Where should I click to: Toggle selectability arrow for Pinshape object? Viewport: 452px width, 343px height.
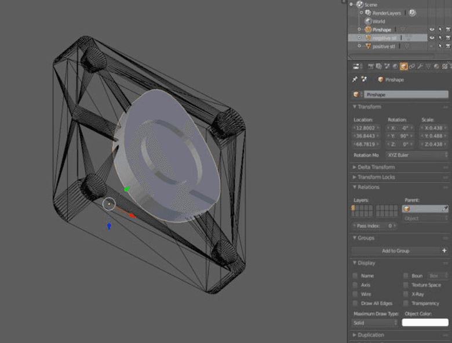click(x=440, y=29)
